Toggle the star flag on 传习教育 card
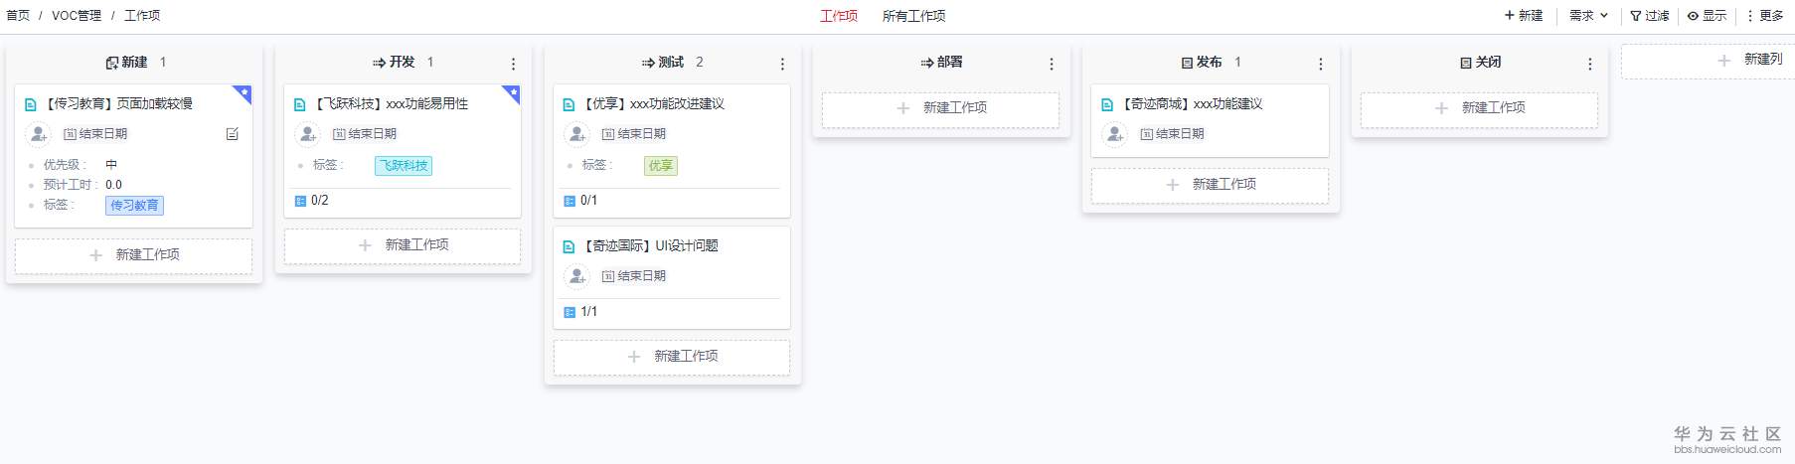The image size is (1795, 464). coord(244,92)
